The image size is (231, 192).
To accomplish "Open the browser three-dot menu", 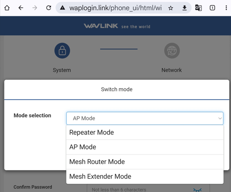I will coord(226,8).
